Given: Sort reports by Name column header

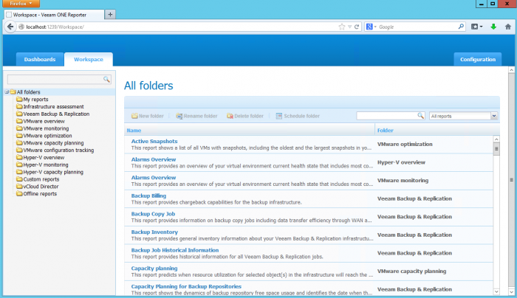Looking at the screenshot, I should (x=134, y=131).
